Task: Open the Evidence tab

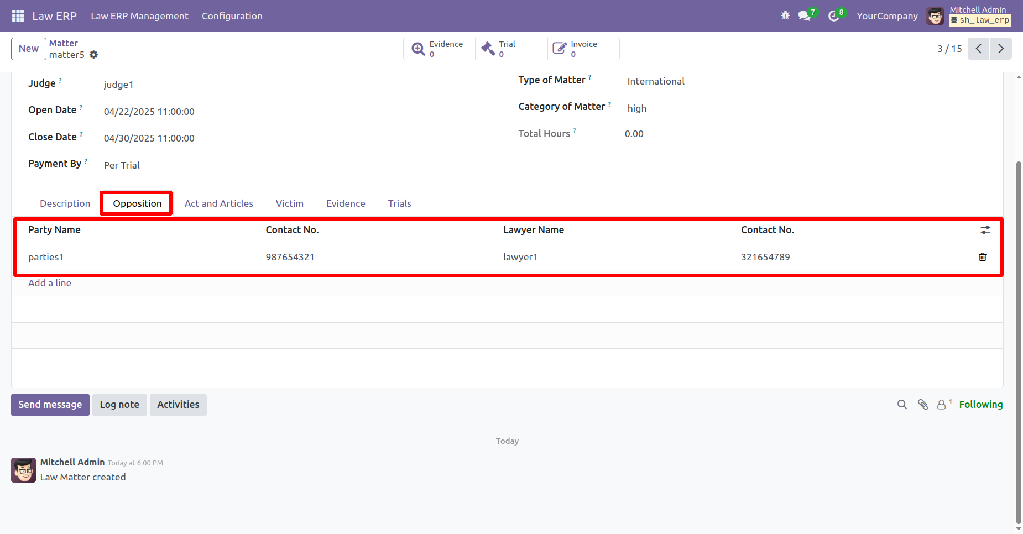Action: (x=346, y=203)
